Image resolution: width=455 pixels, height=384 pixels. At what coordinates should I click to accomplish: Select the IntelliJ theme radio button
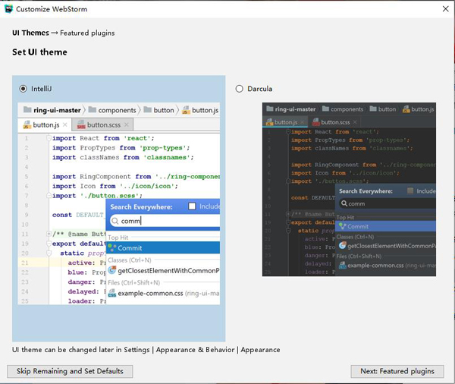24,89
